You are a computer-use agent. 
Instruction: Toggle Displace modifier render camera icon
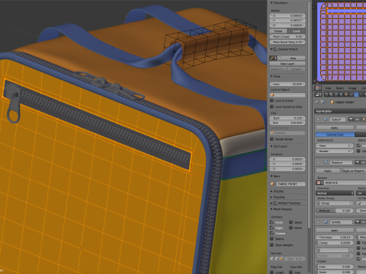[358, 162]
